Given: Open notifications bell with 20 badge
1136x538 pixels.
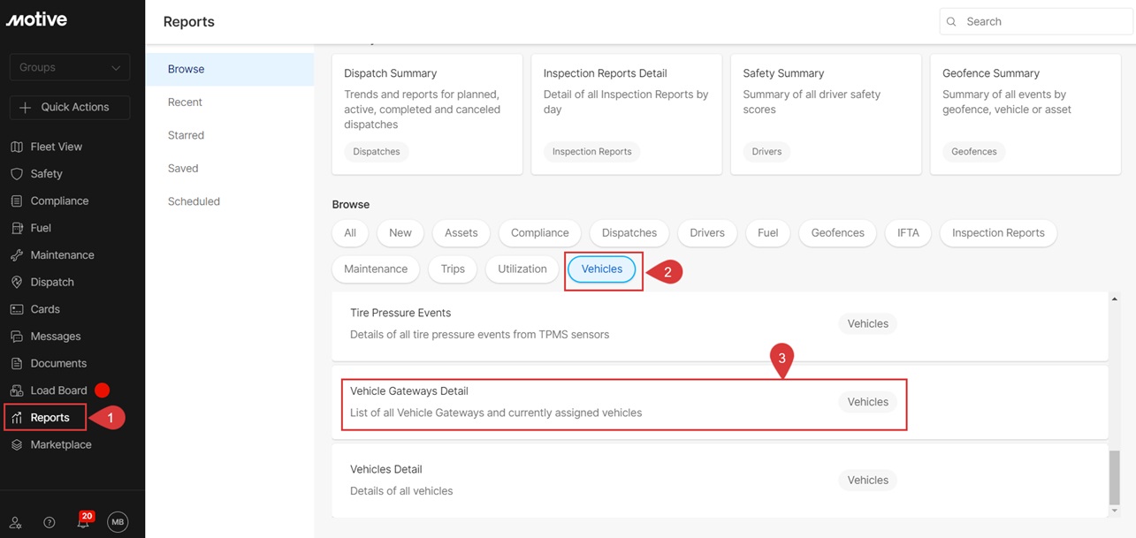Looking at the screenshot, I should [83, 522].
